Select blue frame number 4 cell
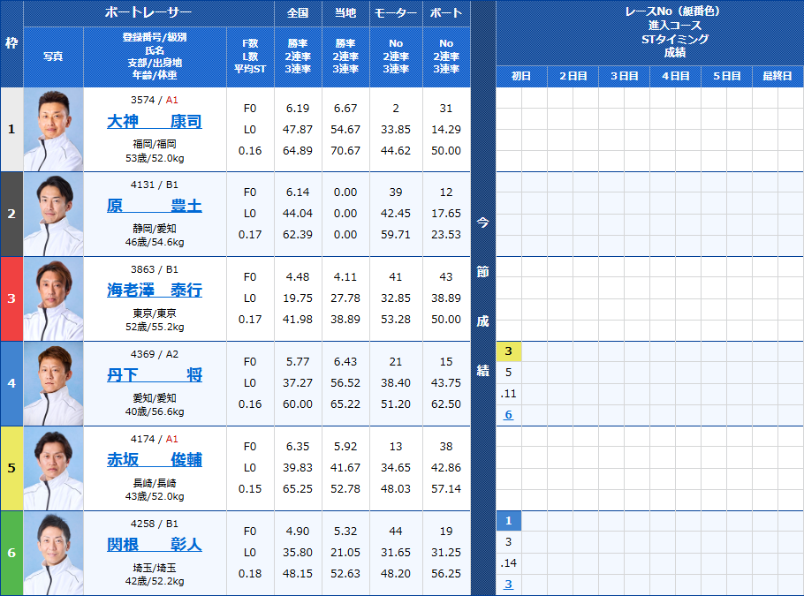The width and height of the screenshot is (804, 596). point(11,383)
